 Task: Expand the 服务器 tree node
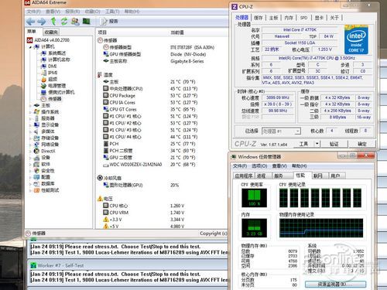[x=30, y=118]
